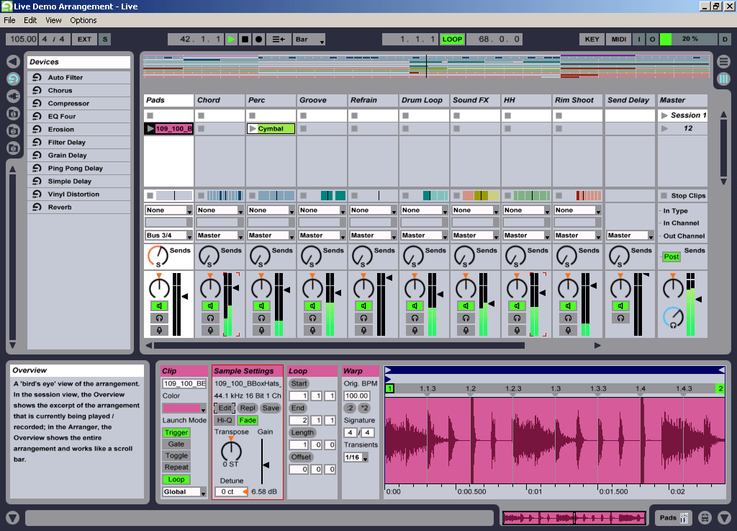737x531 pixels.
Task: Open the View menu
Action: (x=53, y=20)
